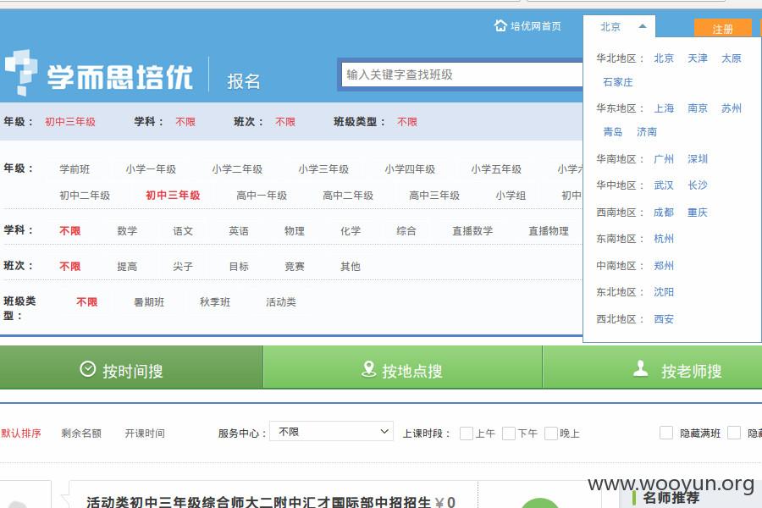Filter subject by 英语
This screenshot has height=508, width=762.
pos(239,231)
